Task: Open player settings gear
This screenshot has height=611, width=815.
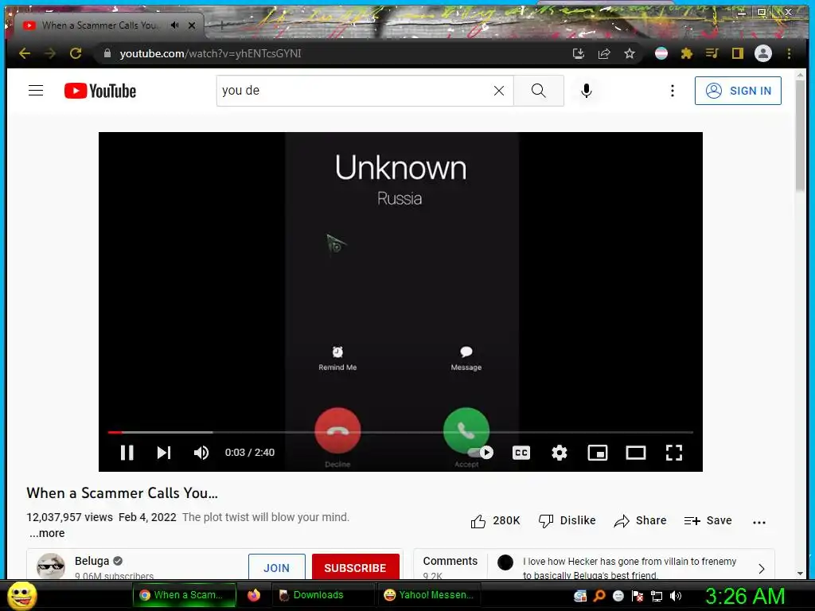Action: point(560,453)
